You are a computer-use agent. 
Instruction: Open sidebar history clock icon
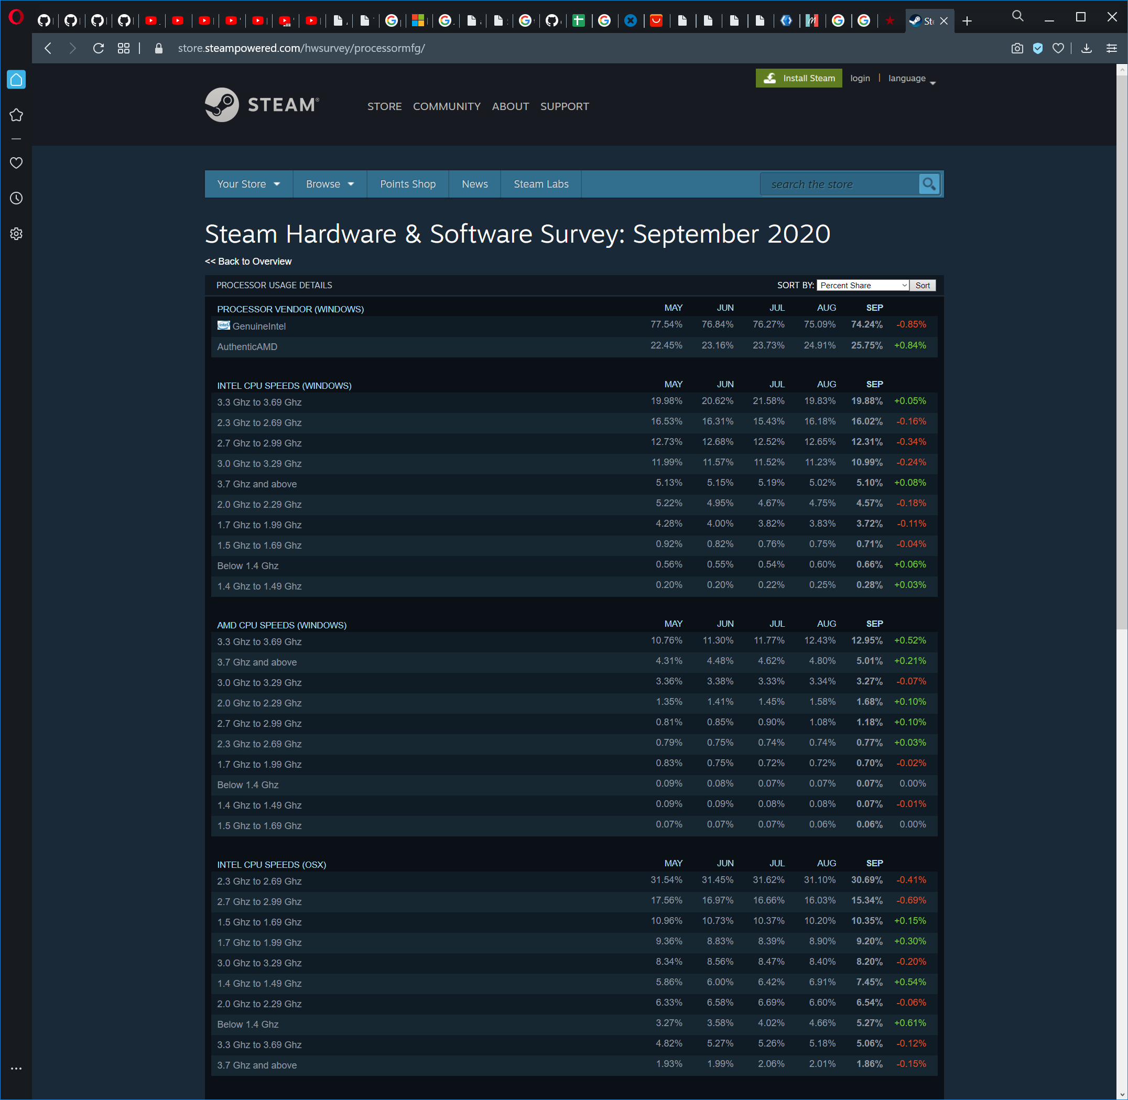[16, 198]
